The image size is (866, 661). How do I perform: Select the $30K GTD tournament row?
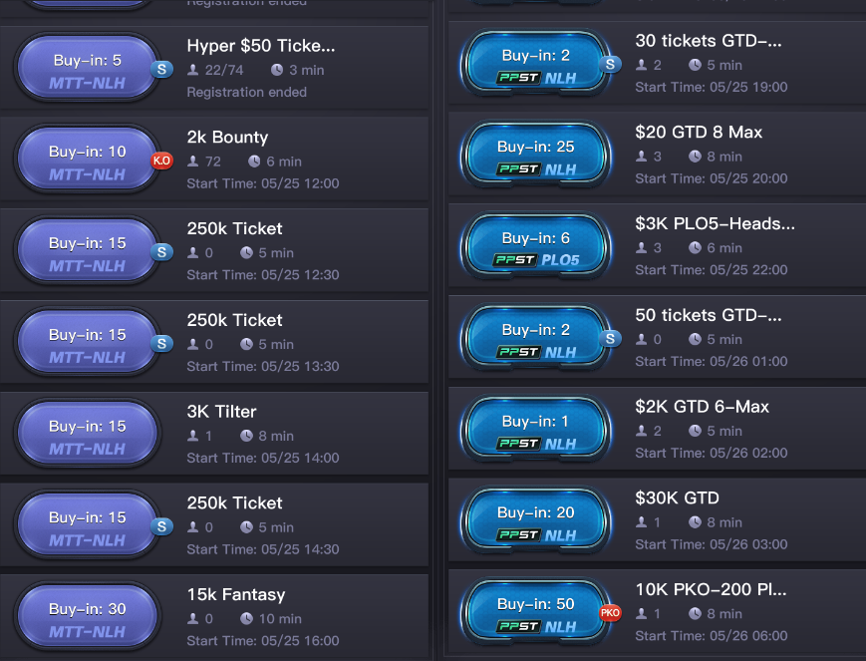[677, 498]
